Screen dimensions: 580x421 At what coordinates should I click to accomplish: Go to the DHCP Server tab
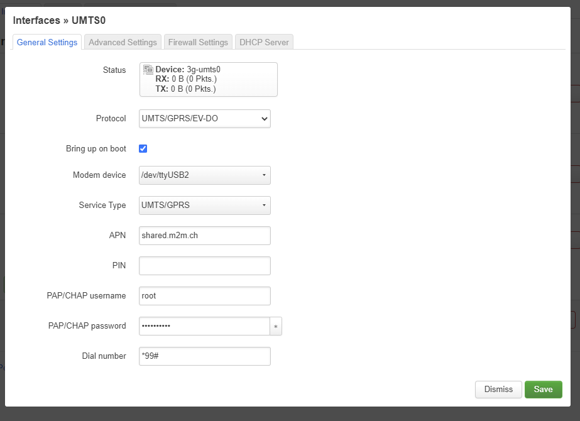[x=264, y=42]
